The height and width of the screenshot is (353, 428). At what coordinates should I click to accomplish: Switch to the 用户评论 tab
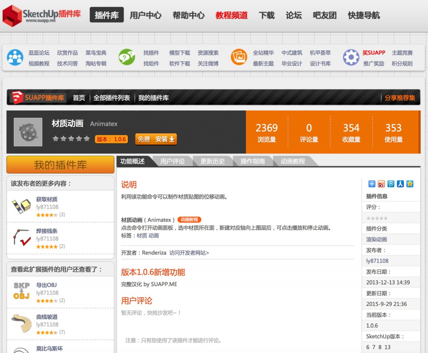[172, 161]
